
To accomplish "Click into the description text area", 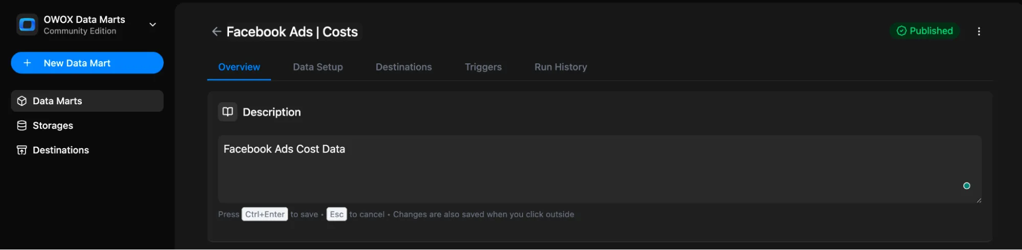I will click(562, 169).
